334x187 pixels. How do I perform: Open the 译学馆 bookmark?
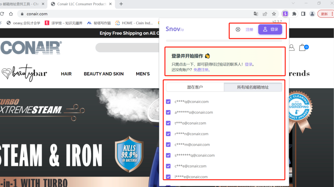coord(64,23)
